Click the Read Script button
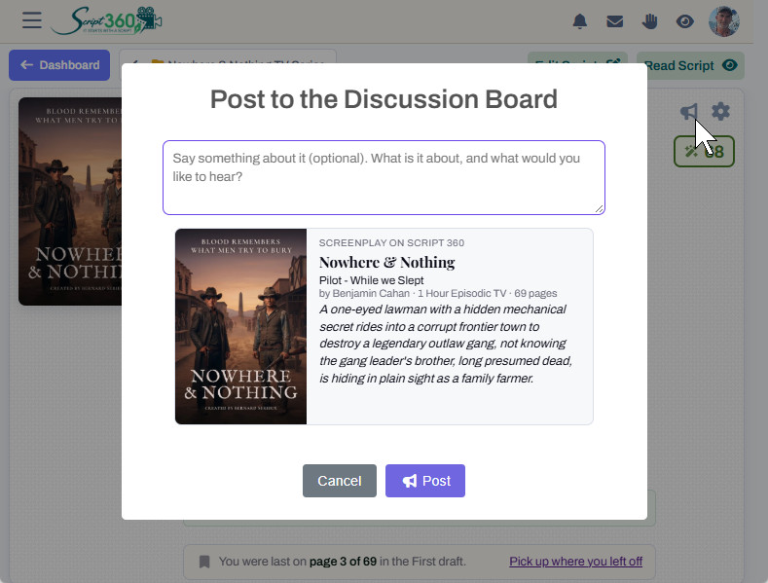Screen dimensions: 768x583 pos(690,65)
